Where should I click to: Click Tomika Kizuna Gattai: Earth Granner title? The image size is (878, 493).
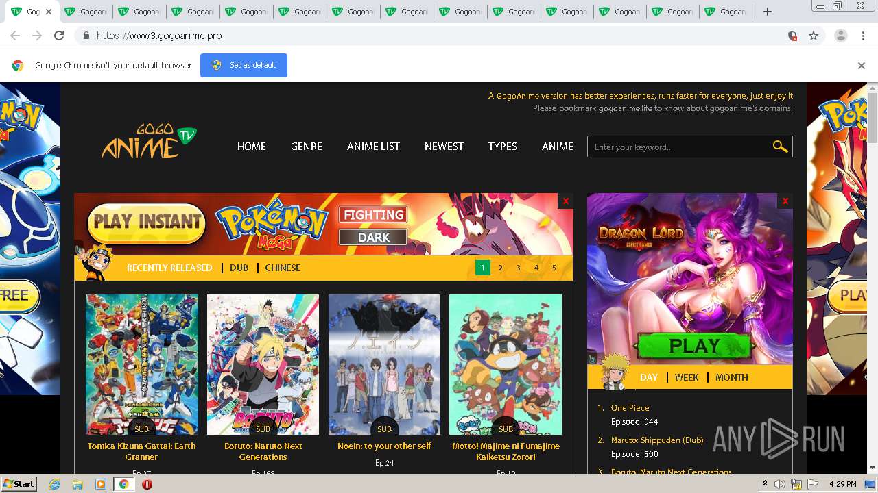click(x=142, y=451)
